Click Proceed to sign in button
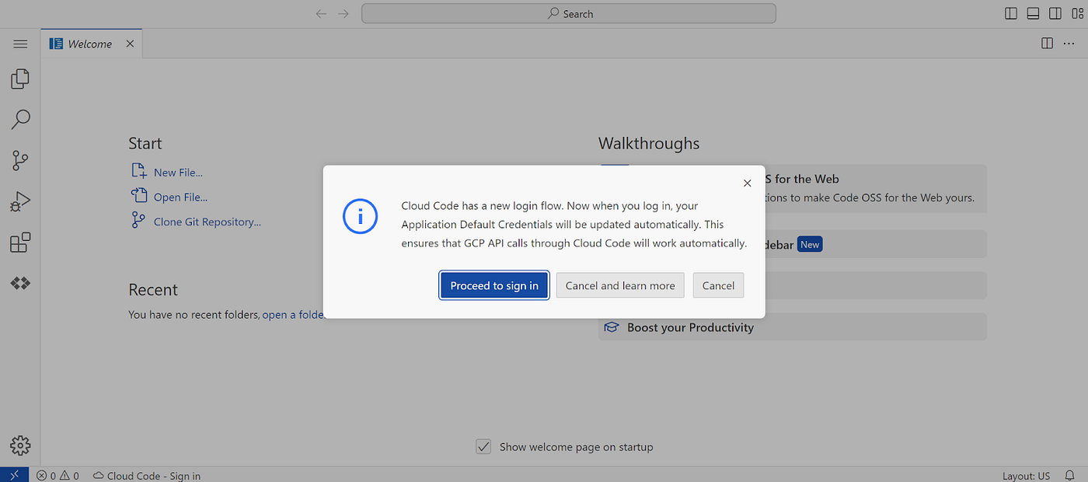 pos(494,285)
